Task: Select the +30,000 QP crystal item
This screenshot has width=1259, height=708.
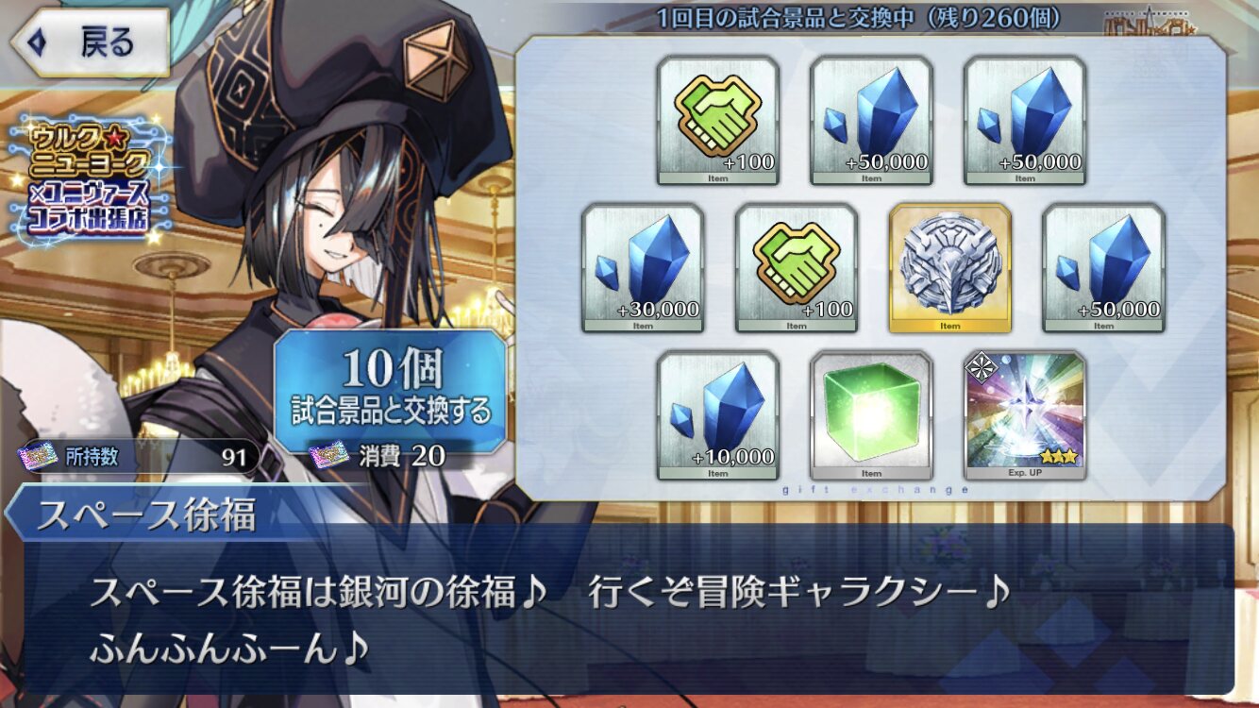Action: coord(642,268)
